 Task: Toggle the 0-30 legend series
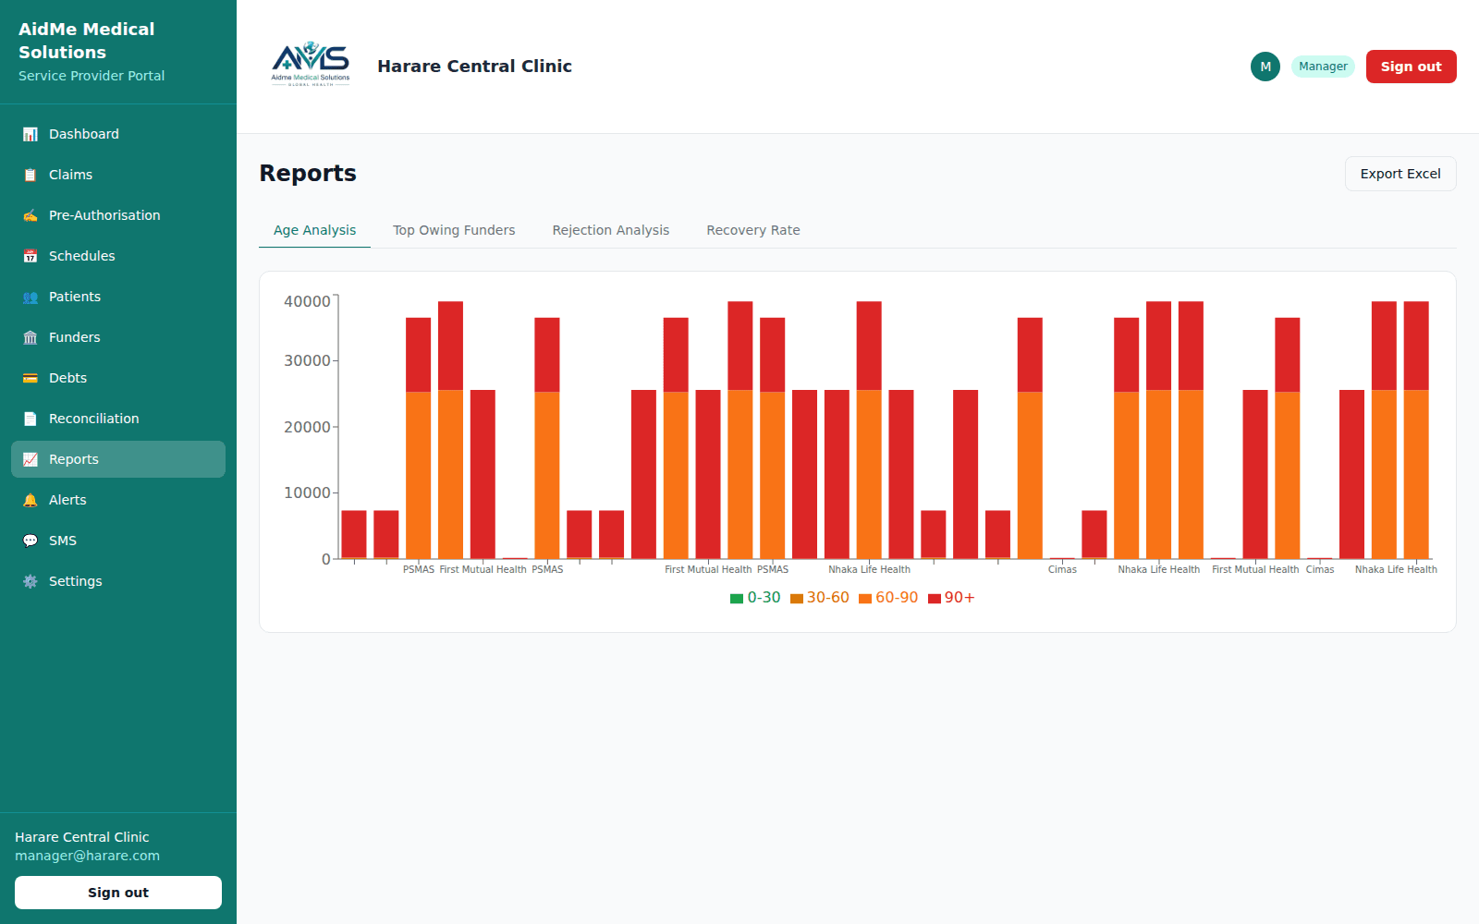click(x=755, y=598)
